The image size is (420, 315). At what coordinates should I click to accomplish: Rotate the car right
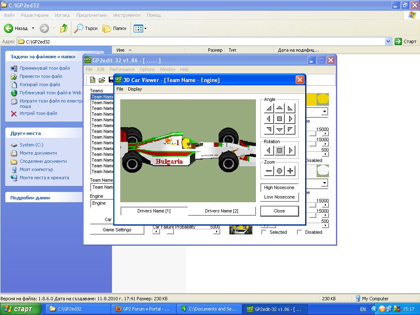tap(290, 151)
